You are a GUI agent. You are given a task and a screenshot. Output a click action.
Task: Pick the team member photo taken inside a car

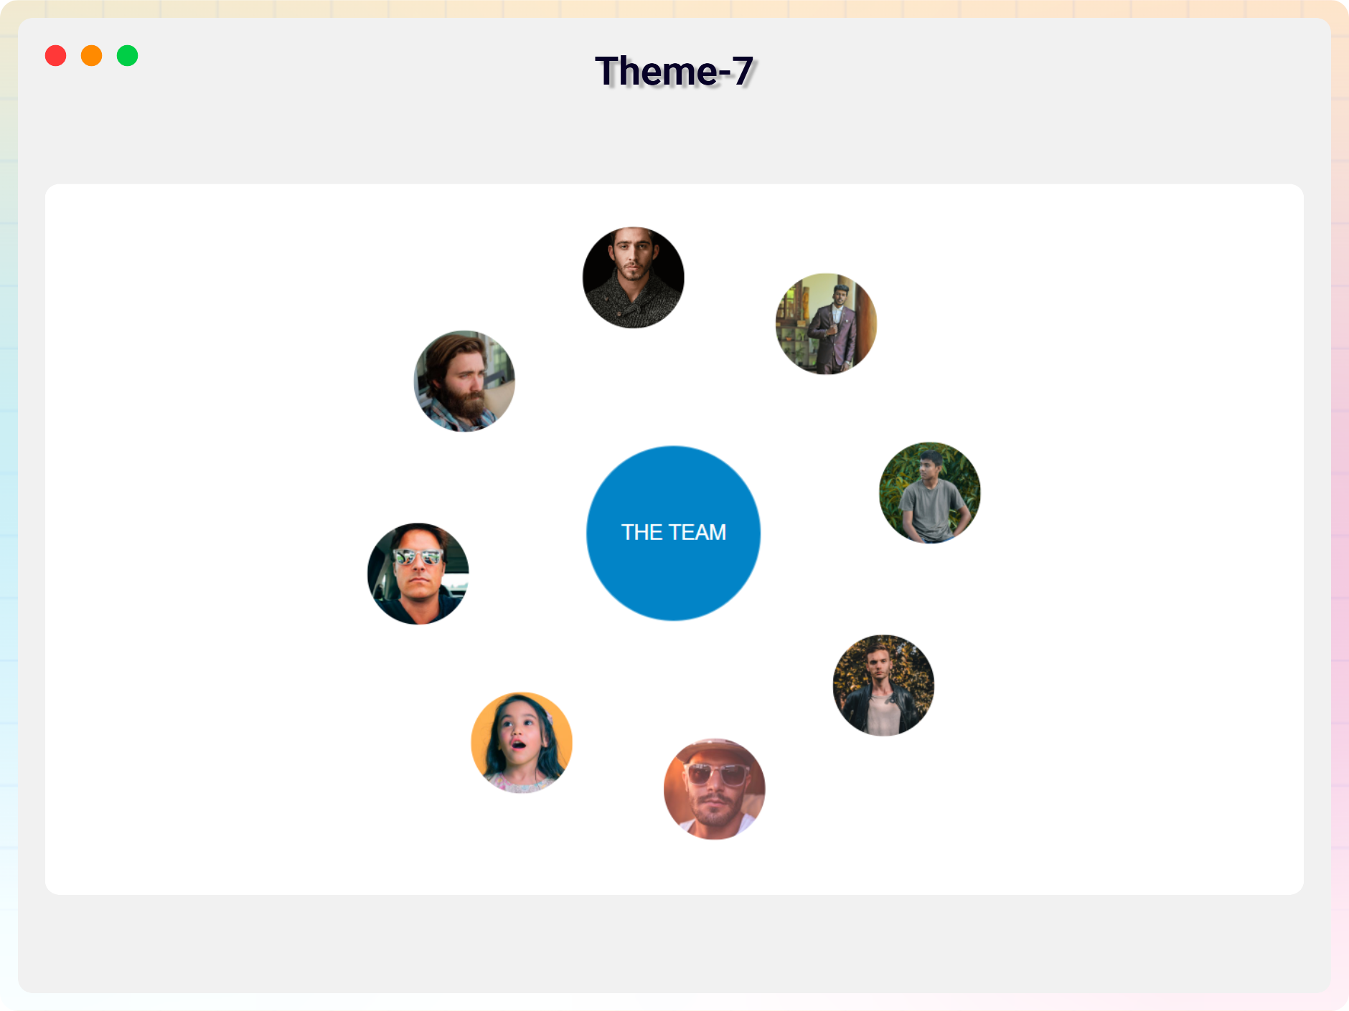418,574
